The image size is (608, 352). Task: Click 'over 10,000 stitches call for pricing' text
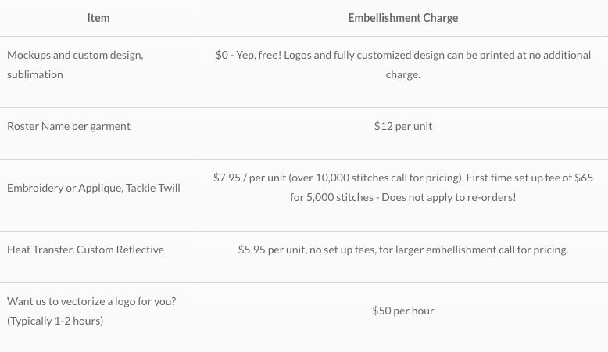click(376, 178)
